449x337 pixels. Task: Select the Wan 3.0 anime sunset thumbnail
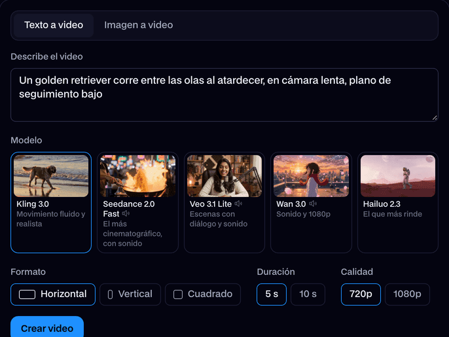point(311,176)
